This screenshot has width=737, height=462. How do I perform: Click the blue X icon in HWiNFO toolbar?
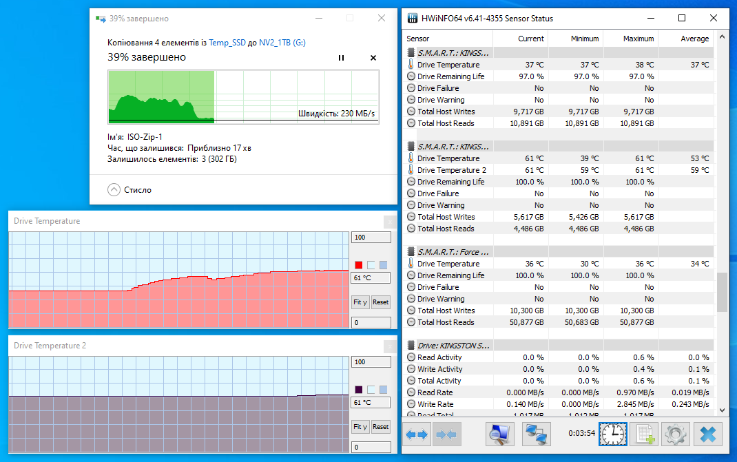[707, 434]
